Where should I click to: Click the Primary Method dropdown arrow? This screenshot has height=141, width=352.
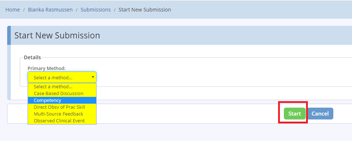pos(93,77)
